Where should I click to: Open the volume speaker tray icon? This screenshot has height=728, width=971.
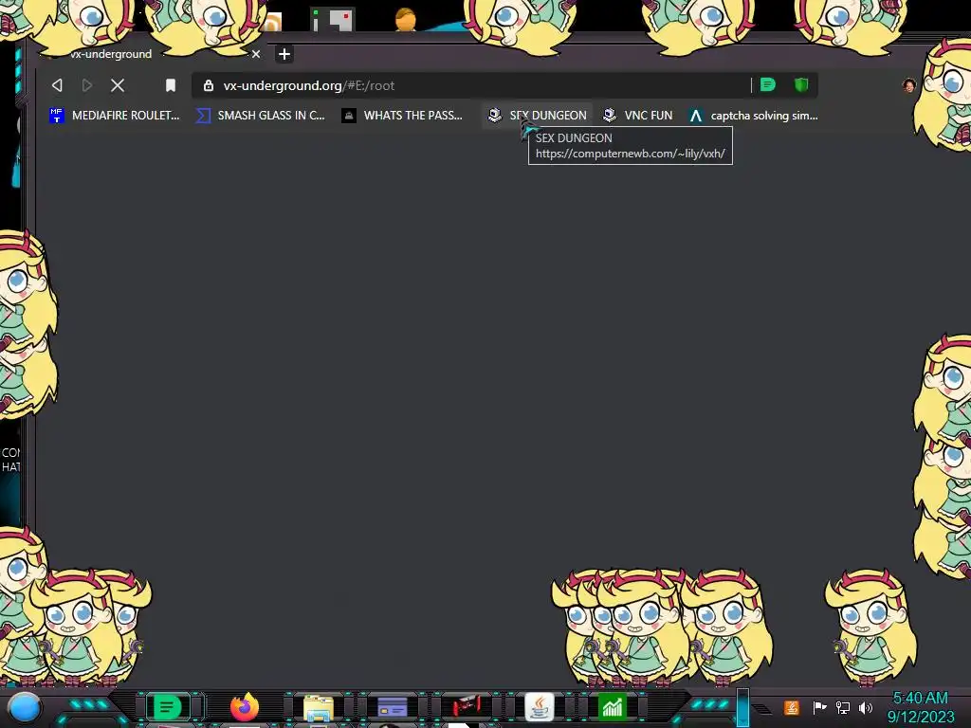[866, 707]
